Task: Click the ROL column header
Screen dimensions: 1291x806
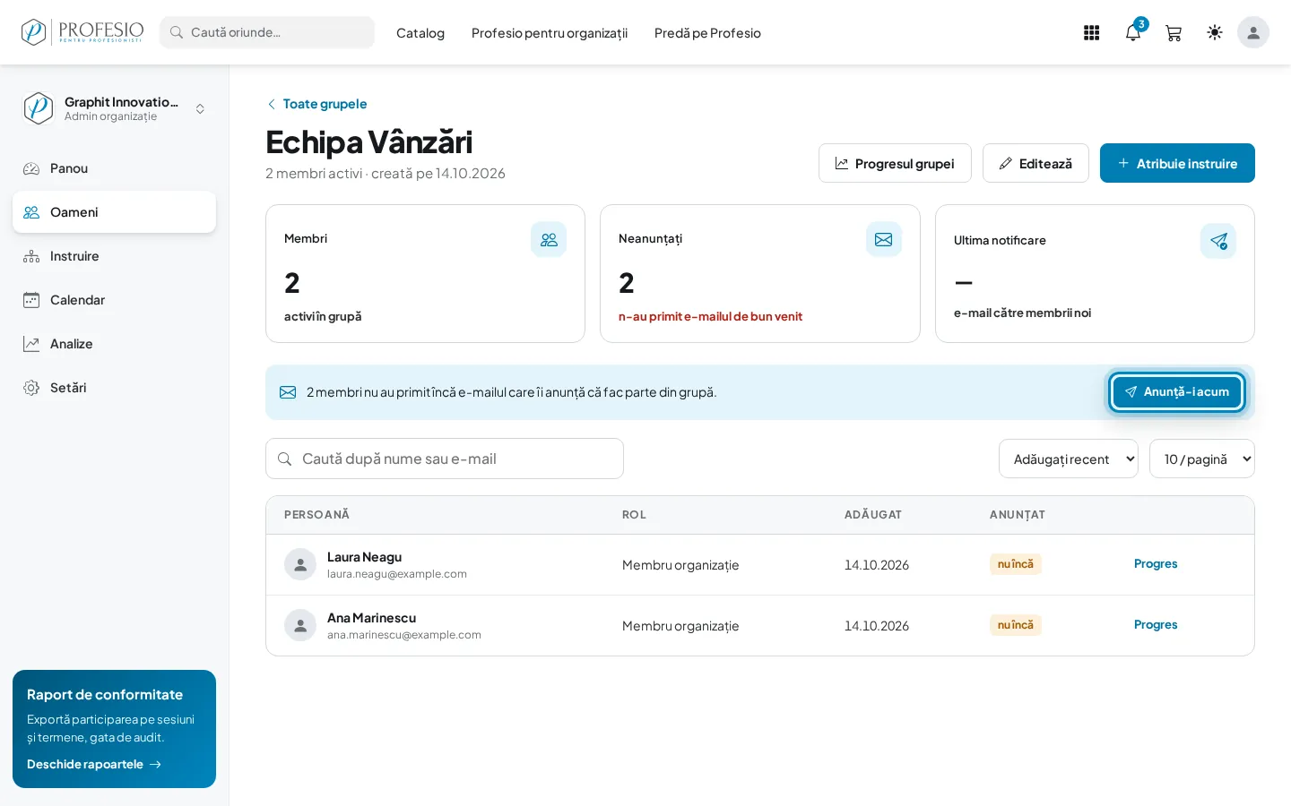Action: (x=634, y=515)
